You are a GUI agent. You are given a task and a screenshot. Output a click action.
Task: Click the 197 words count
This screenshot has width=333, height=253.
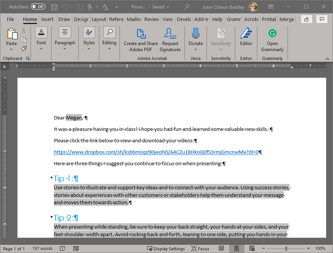[x=42, y=248]
